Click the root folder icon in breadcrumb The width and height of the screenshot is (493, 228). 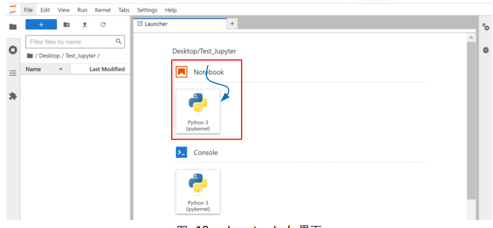tap(30, 56)
